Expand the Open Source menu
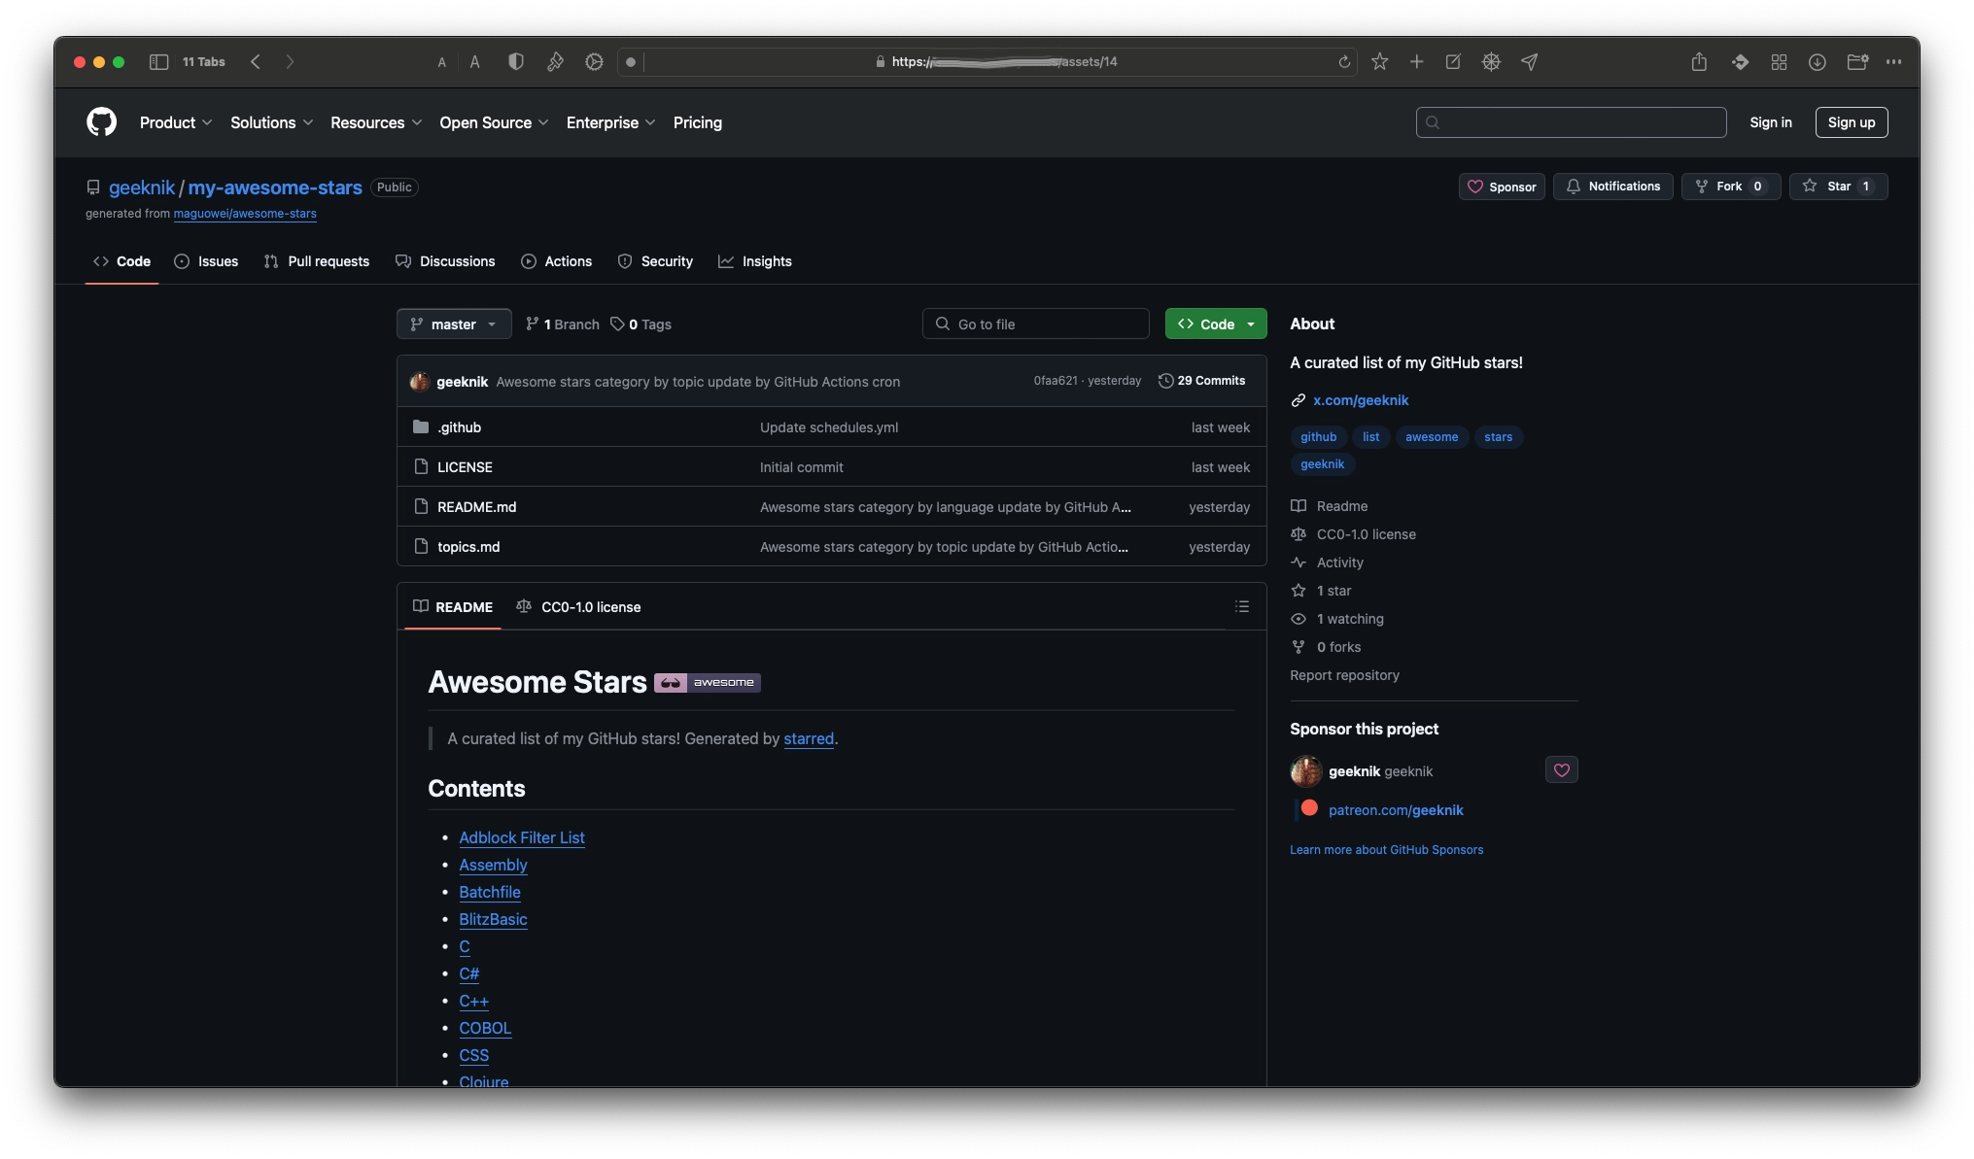Screen dimensions: 1974x1159 click(x=494, y=122)
